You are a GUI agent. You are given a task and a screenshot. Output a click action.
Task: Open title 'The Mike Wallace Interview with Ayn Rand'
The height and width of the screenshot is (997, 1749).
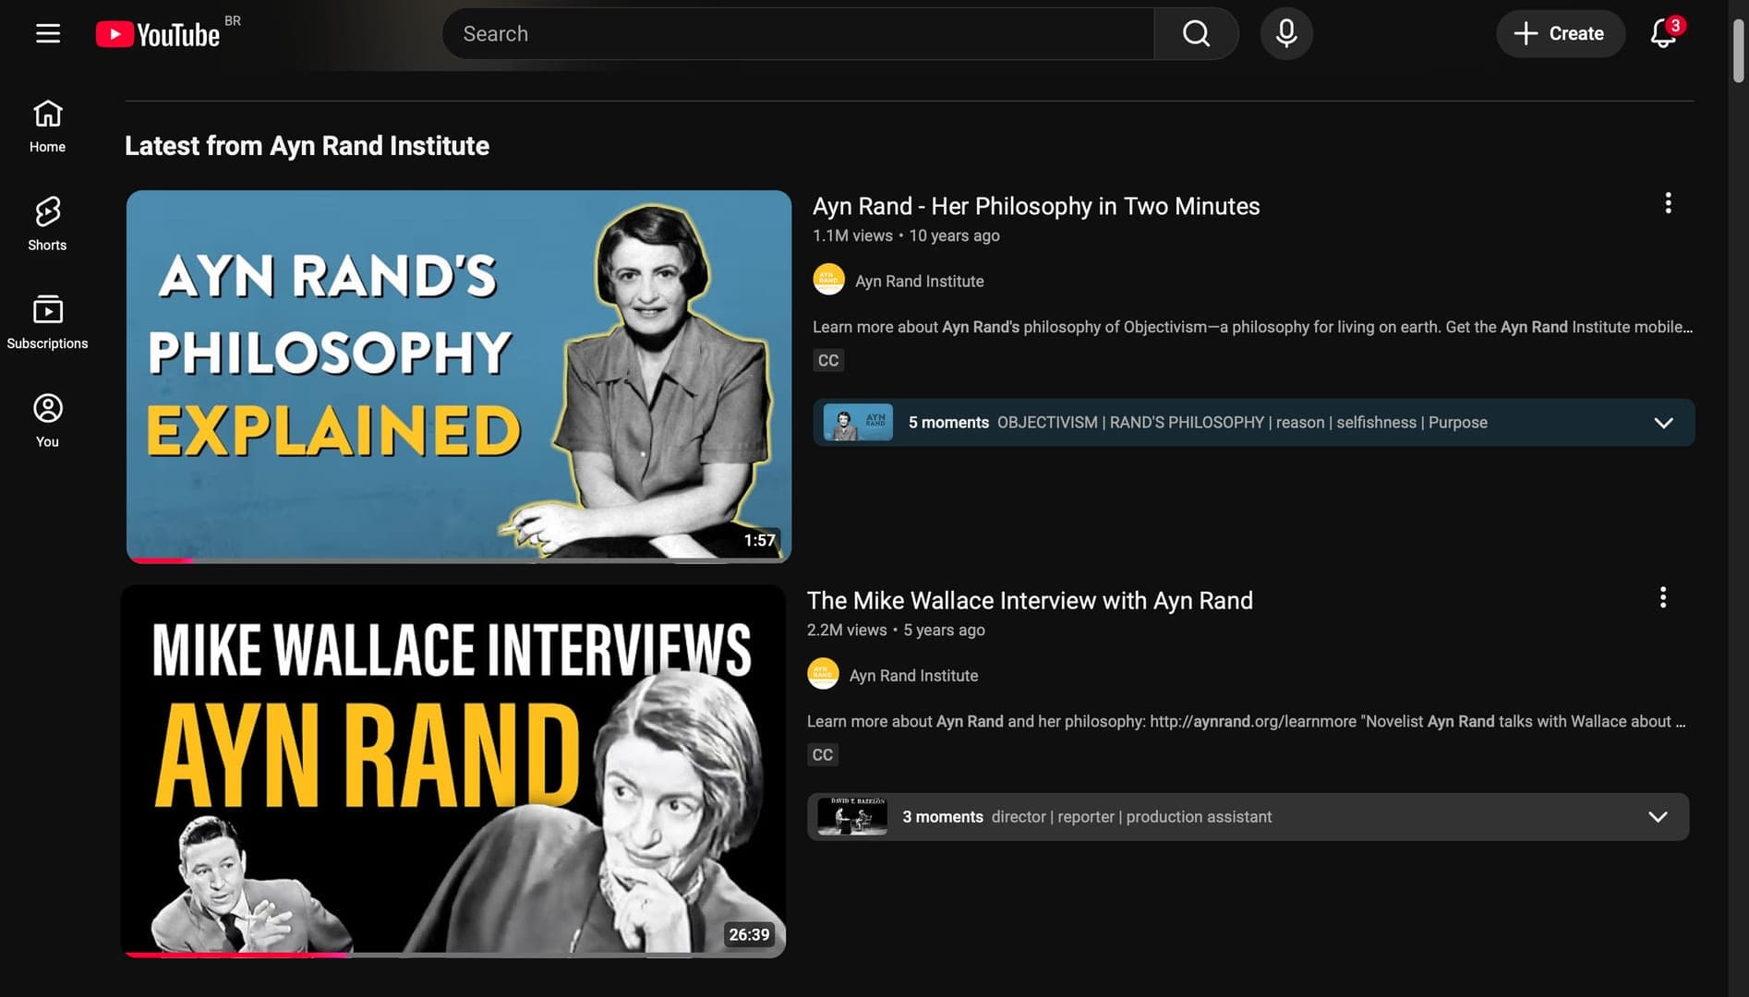(x=1030, y=600)
